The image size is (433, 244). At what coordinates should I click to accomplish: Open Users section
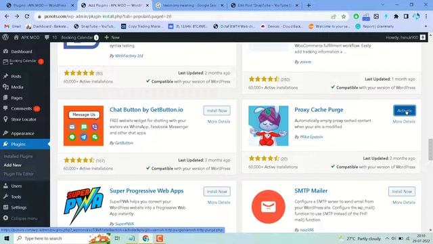[16, 186]
